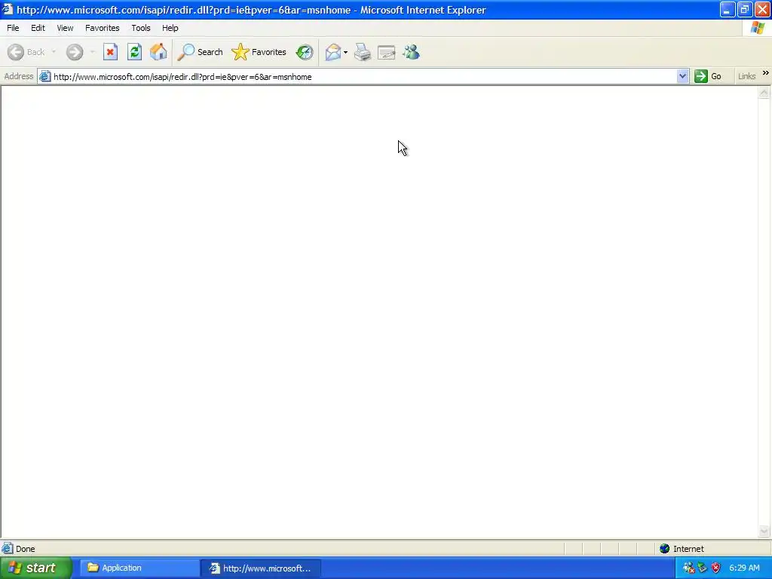Click the 6:29 AM clock
This screenshot has height=579, width=772.
[744, 568]
